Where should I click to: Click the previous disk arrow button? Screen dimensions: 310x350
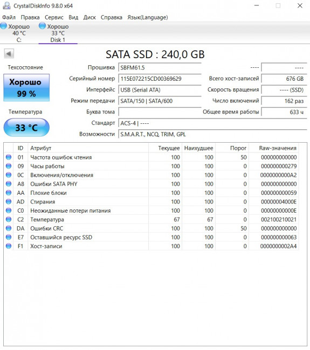tap(9, 54)
